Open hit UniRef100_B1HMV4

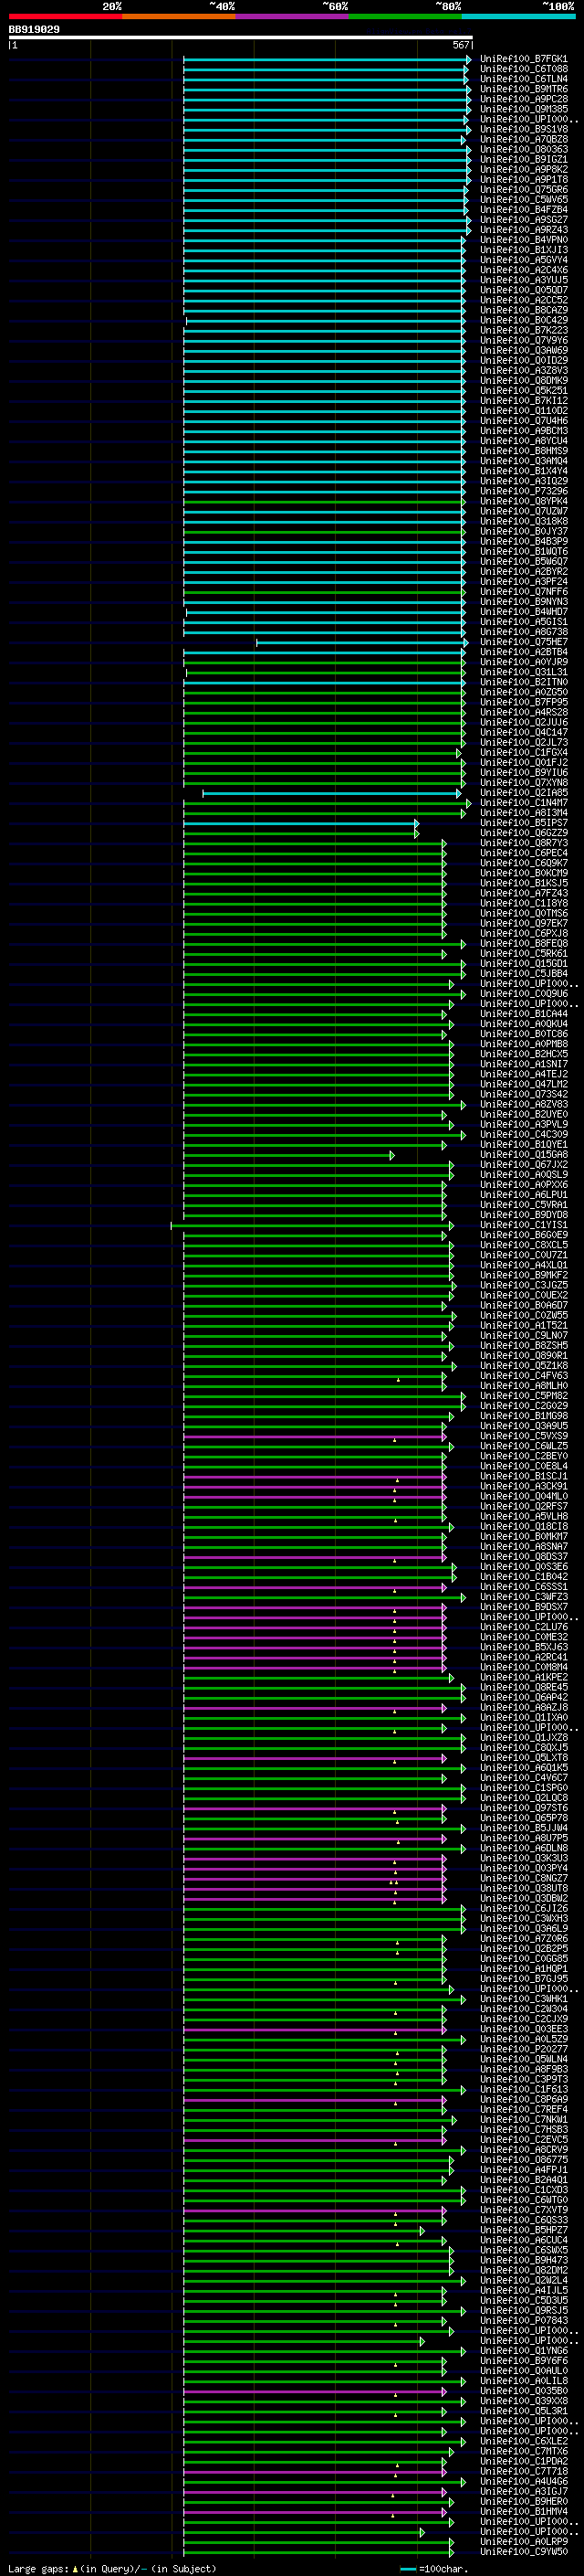pyautogui.click(x=523, y=2511)
